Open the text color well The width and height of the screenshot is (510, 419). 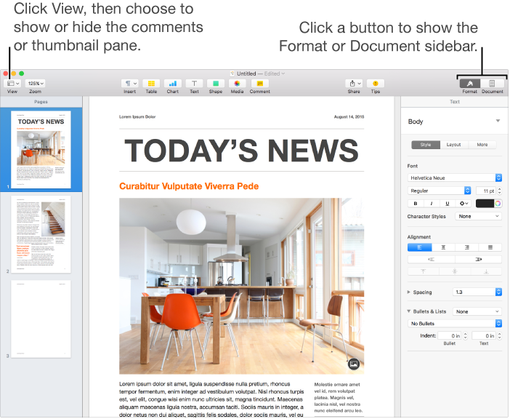click(x=485, y=204)
